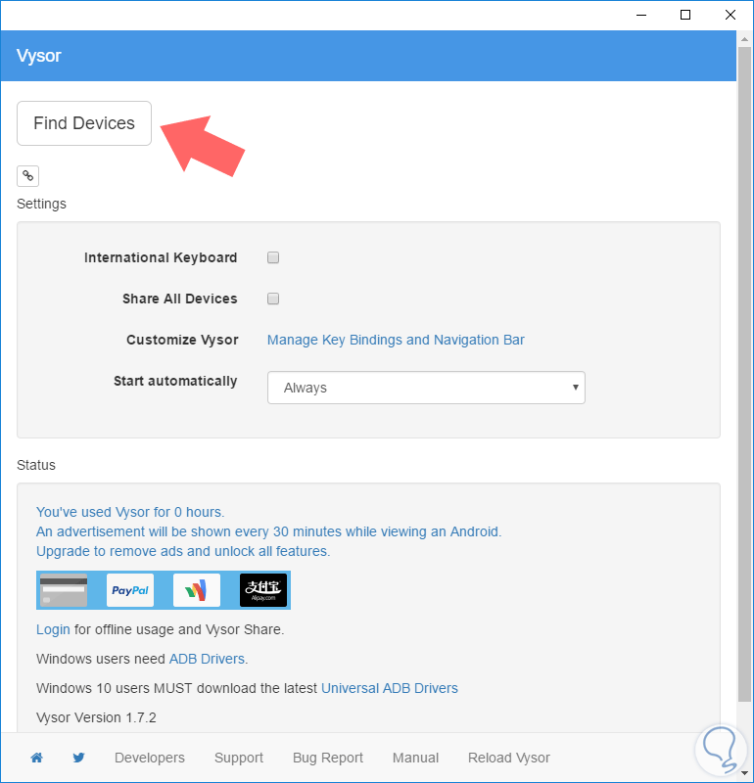Click the Vysor Version 1.7.2 text
The width and height of the screenshot is (754, 783).
click(96, 717)
